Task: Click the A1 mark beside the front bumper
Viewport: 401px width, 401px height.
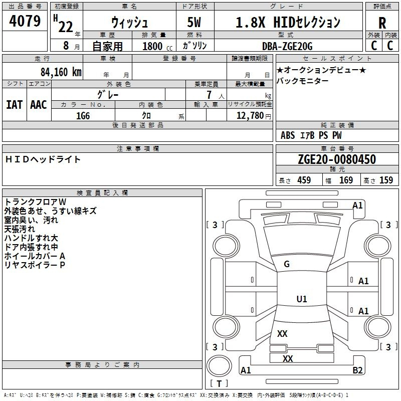Action: (357, 206)
